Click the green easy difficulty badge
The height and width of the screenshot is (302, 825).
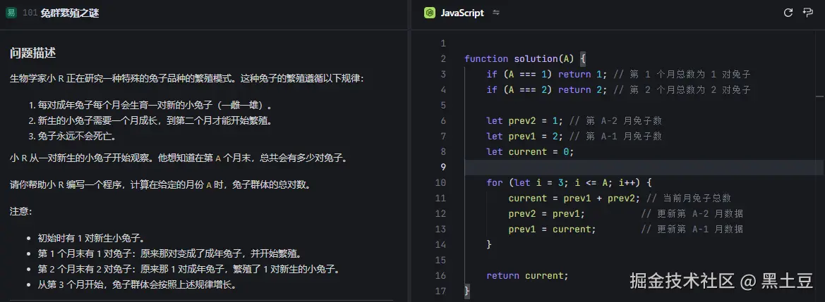pos(11,13)
